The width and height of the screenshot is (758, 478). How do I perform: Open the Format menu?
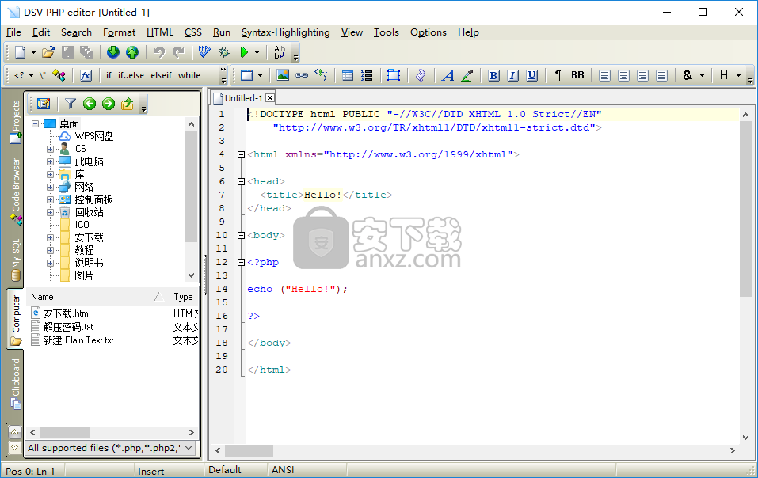pos(119,32)
